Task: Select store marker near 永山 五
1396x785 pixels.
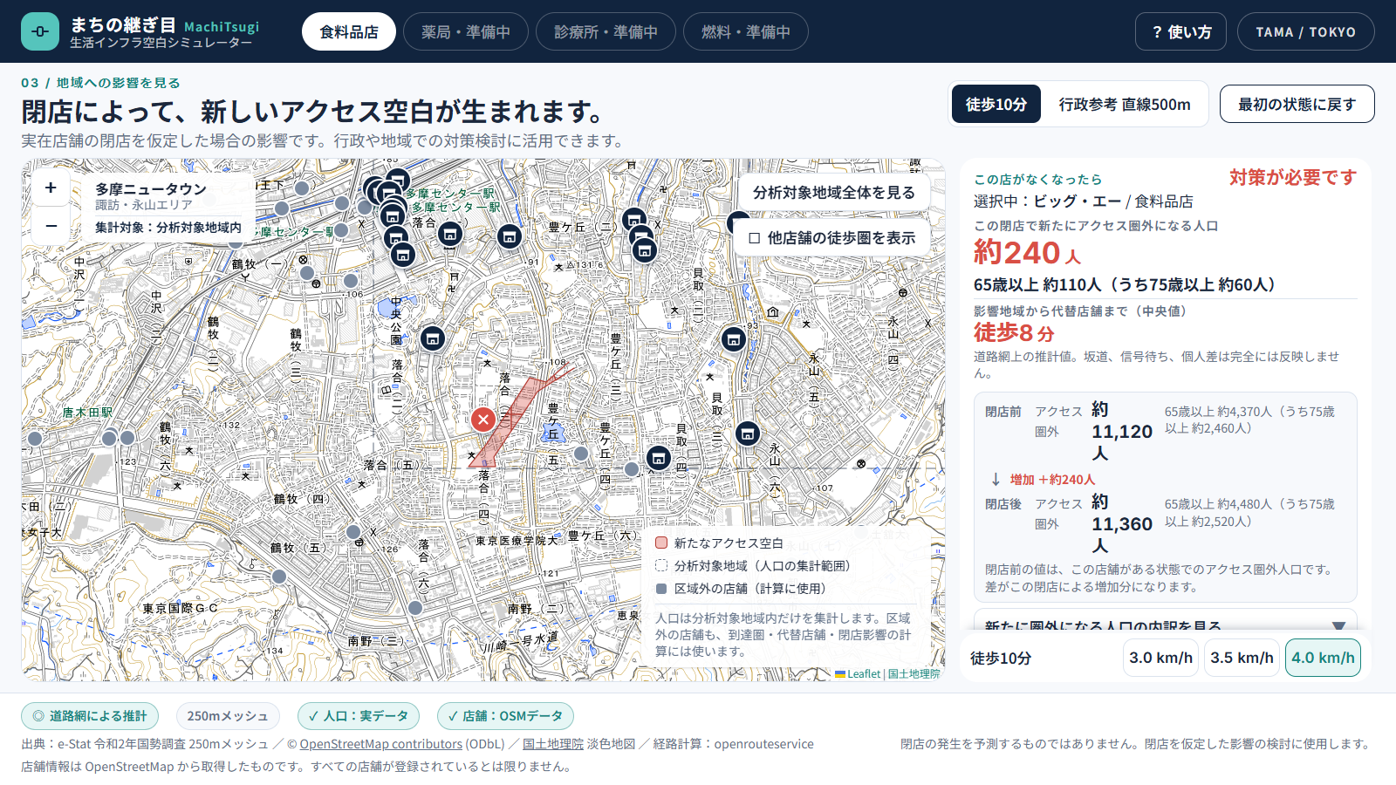Action: tap(747, 433)
